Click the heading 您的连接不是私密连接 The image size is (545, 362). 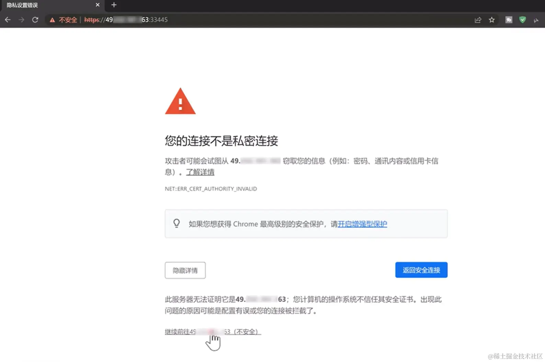click(222, 141)
